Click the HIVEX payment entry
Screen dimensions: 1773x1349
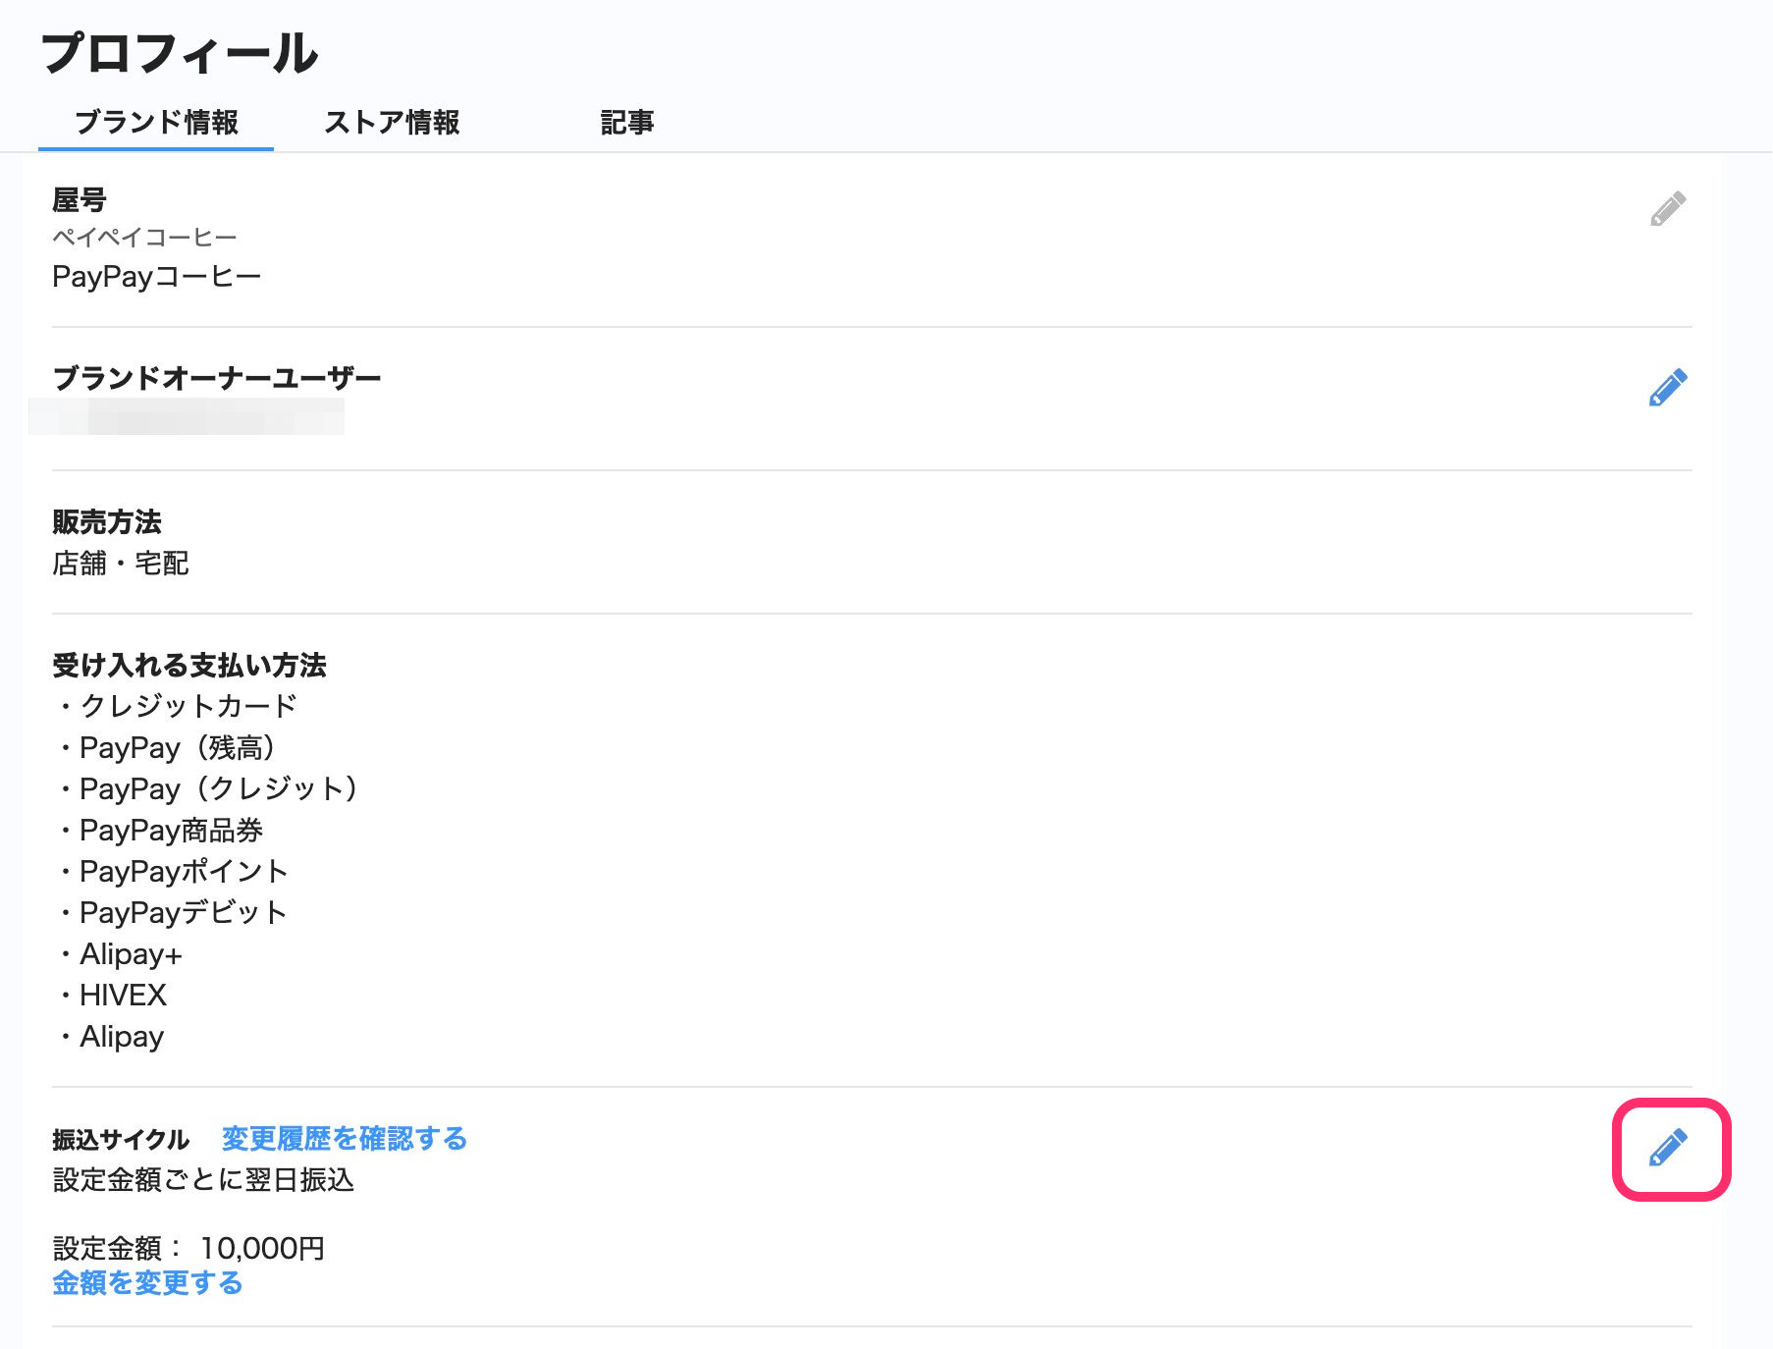tap(123, 996)
